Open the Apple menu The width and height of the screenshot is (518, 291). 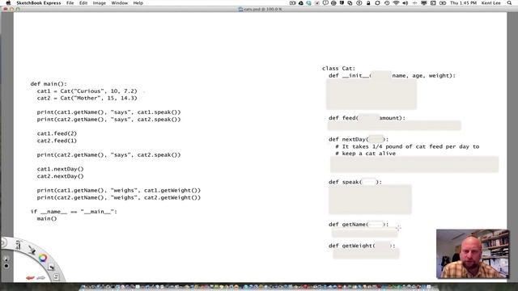pos(8,3)
